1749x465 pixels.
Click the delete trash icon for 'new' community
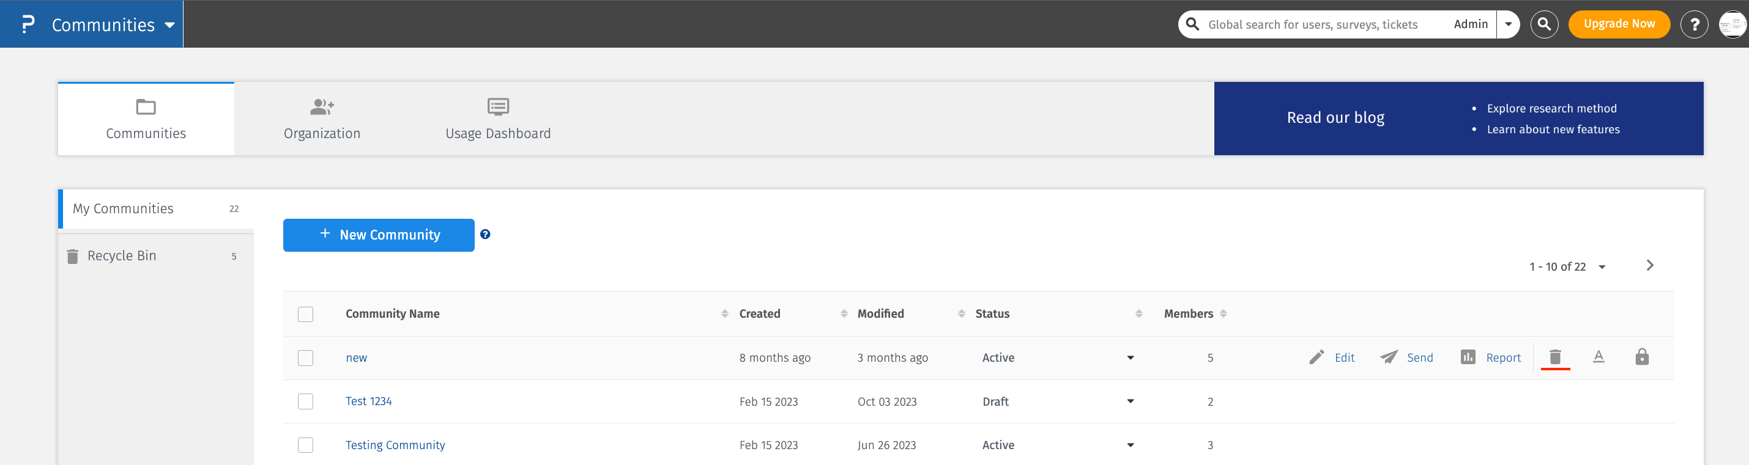1555,357
